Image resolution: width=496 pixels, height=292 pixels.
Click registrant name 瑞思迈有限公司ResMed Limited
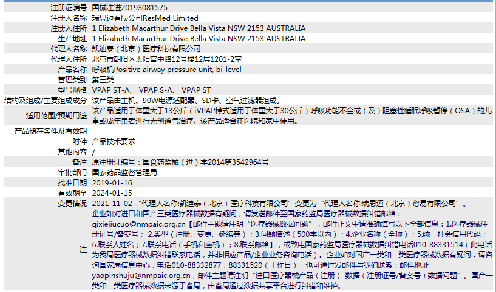[145, 18]
